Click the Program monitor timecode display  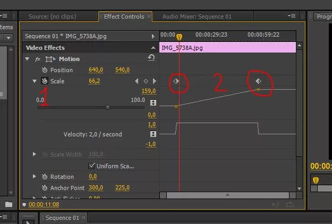(321, 166)
